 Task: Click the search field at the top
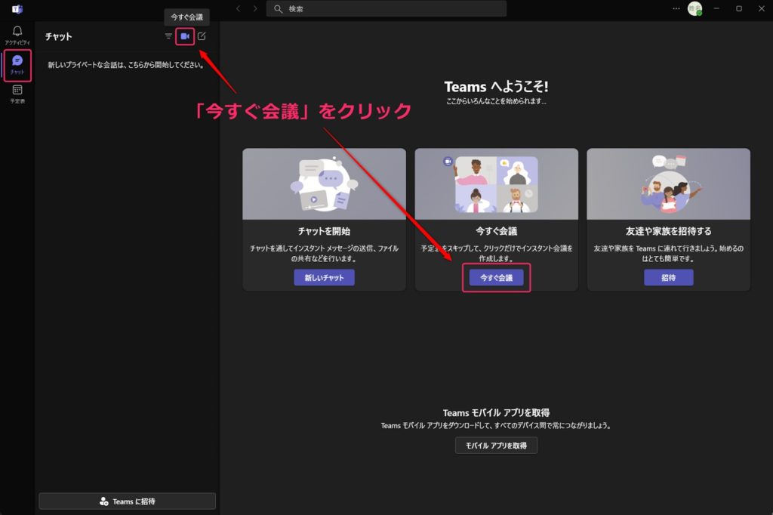click(386, 8)
